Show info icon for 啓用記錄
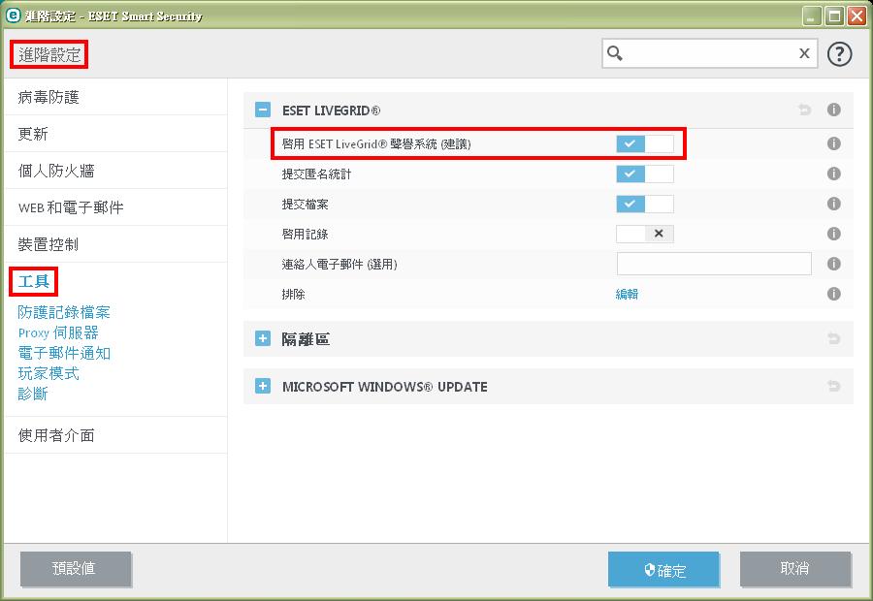This screenshot has width=873, height=601. (x=833, y=234)
